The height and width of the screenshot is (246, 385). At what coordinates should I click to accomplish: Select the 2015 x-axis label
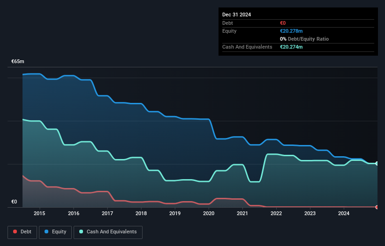click(39, 213)
